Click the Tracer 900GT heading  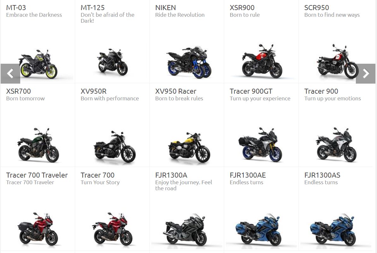tap(251, 91)
